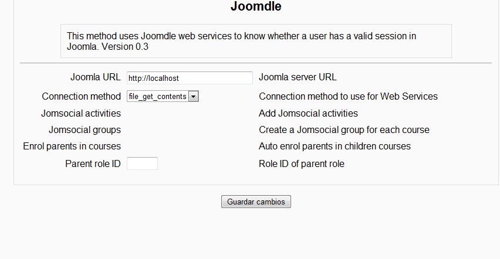Click the 'Joomla URL' field label
Image resolution: width=500 pixels, height=259 pixels.
tap(96, 77)
